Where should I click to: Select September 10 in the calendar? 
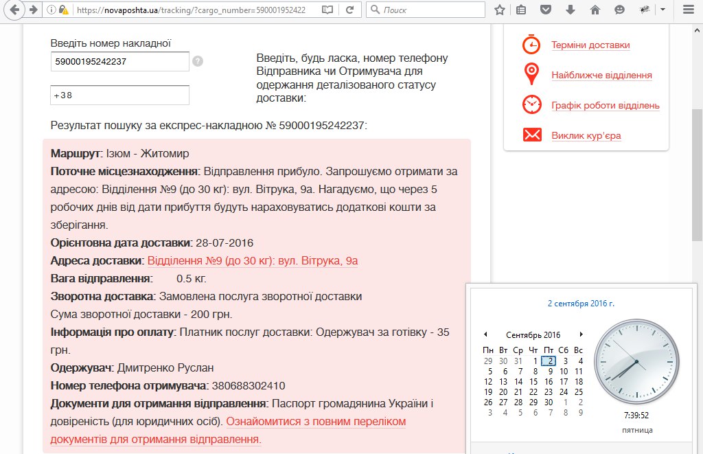(564, 371)
